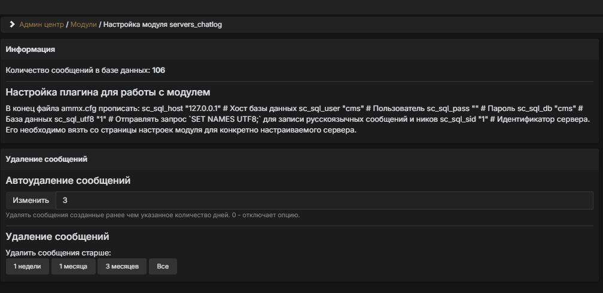Click the Автоудаление сообщений heading
The height and width of the screenshot is (293, 603).
click(68, 181)
